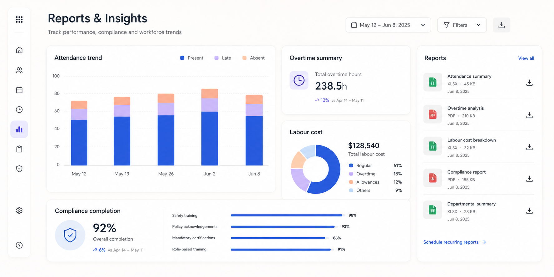Click the 92% overall completion value

coord(105,228)
